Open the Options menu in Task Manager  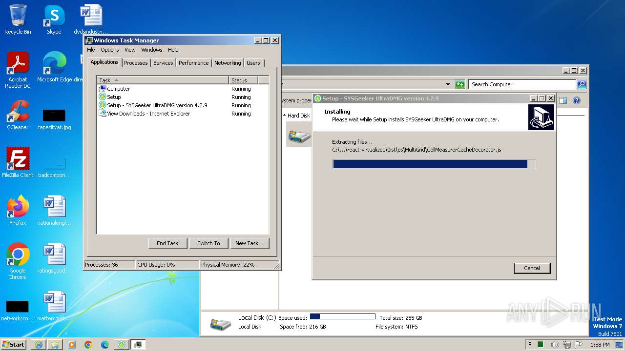pyautogui.click(x=110, y=50)
